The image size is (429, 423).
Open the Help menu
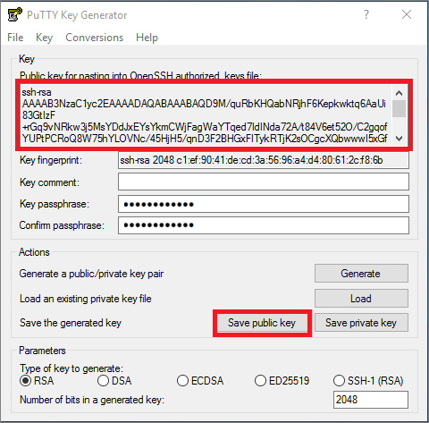pos(147,38)
